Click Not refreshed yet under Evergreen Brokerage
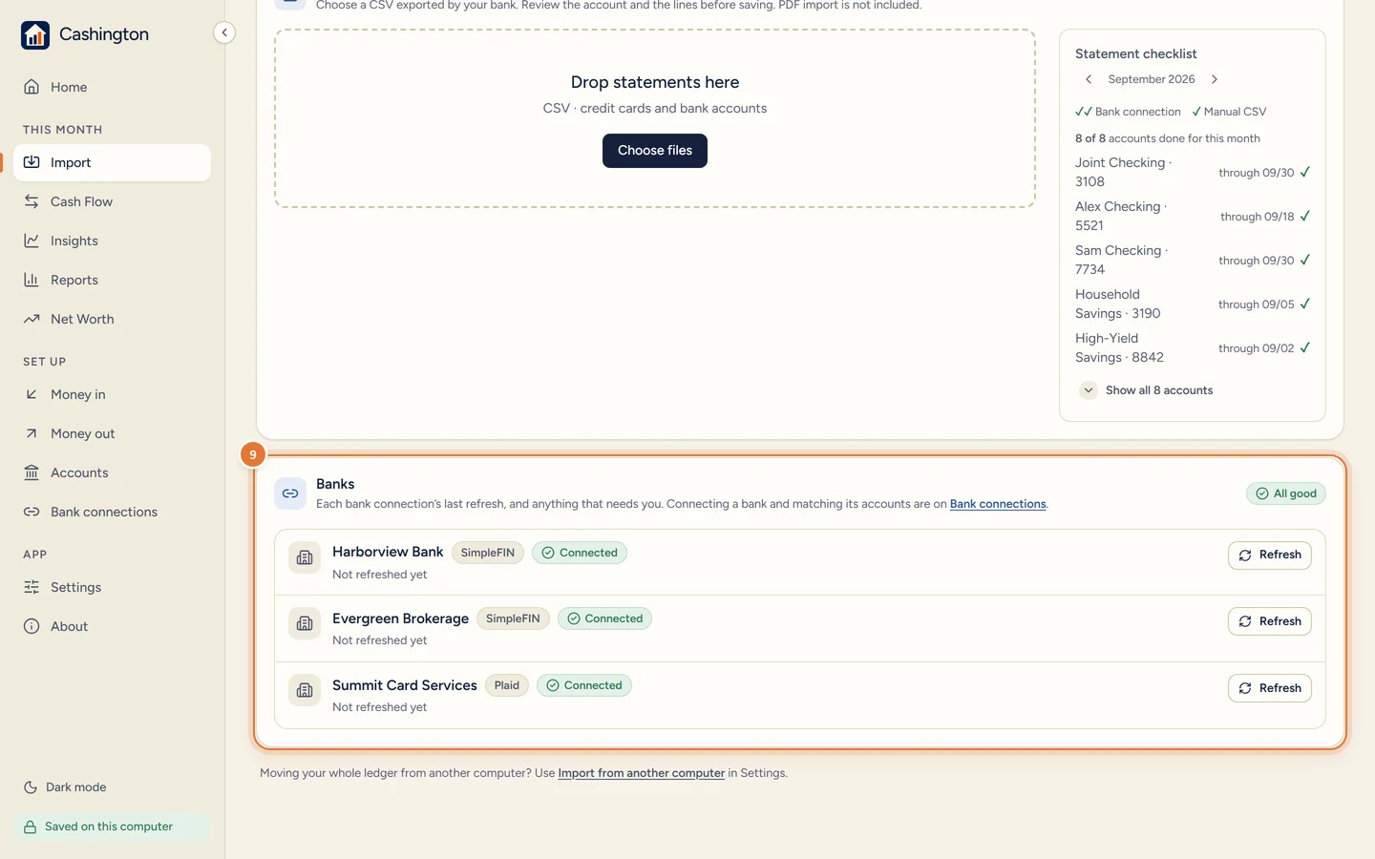 click(x=379, y=640)
